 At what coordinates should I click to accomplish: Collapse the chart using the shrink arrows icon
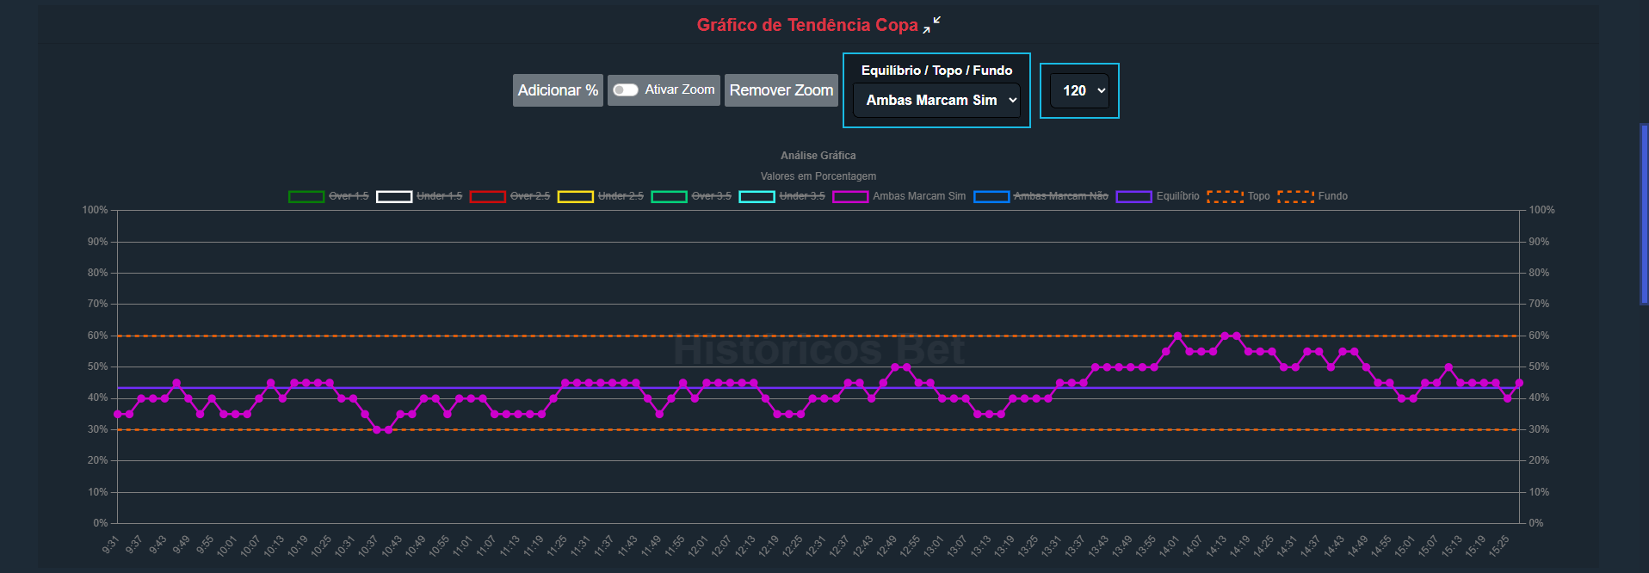(931, 25)
